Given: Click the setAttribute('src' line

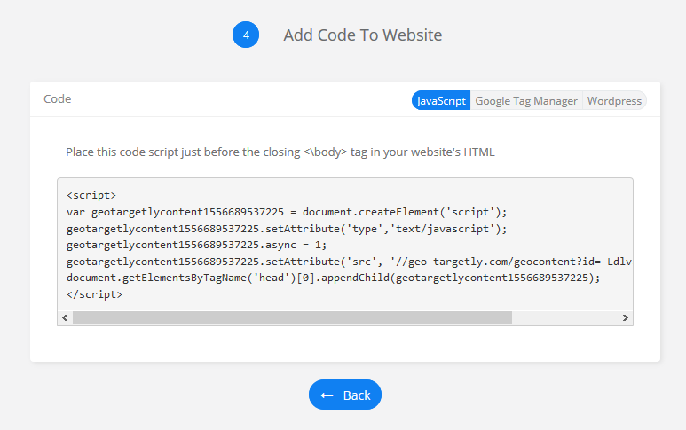Looking at the screenshot, I should click(x=349, y=262).
